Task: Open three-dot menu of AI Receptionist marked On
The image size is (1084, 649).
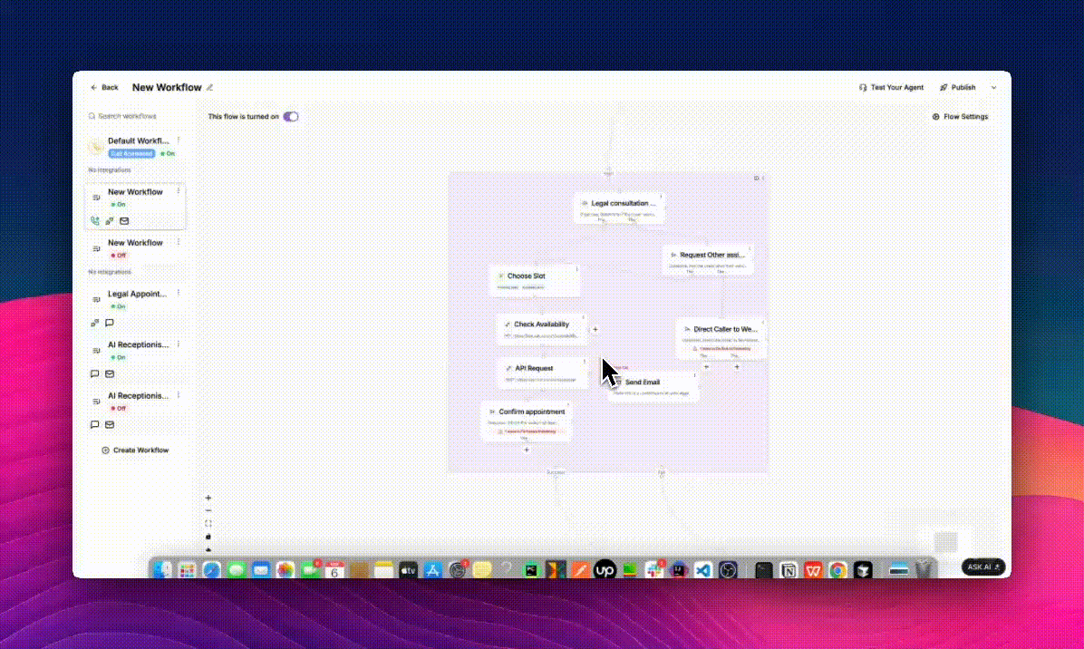Action: [179, 344]
